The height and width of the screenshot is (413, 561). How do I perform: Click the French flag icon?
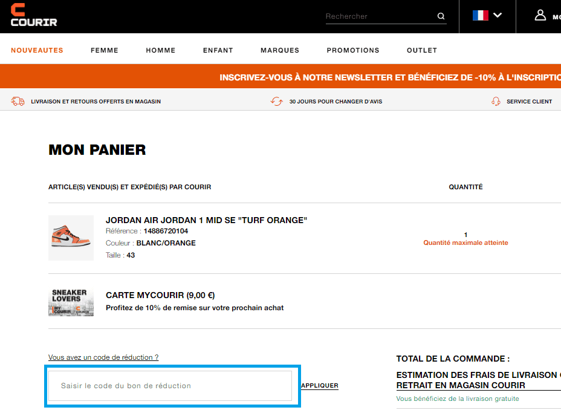pyautogui.click(x=479, y=14)
